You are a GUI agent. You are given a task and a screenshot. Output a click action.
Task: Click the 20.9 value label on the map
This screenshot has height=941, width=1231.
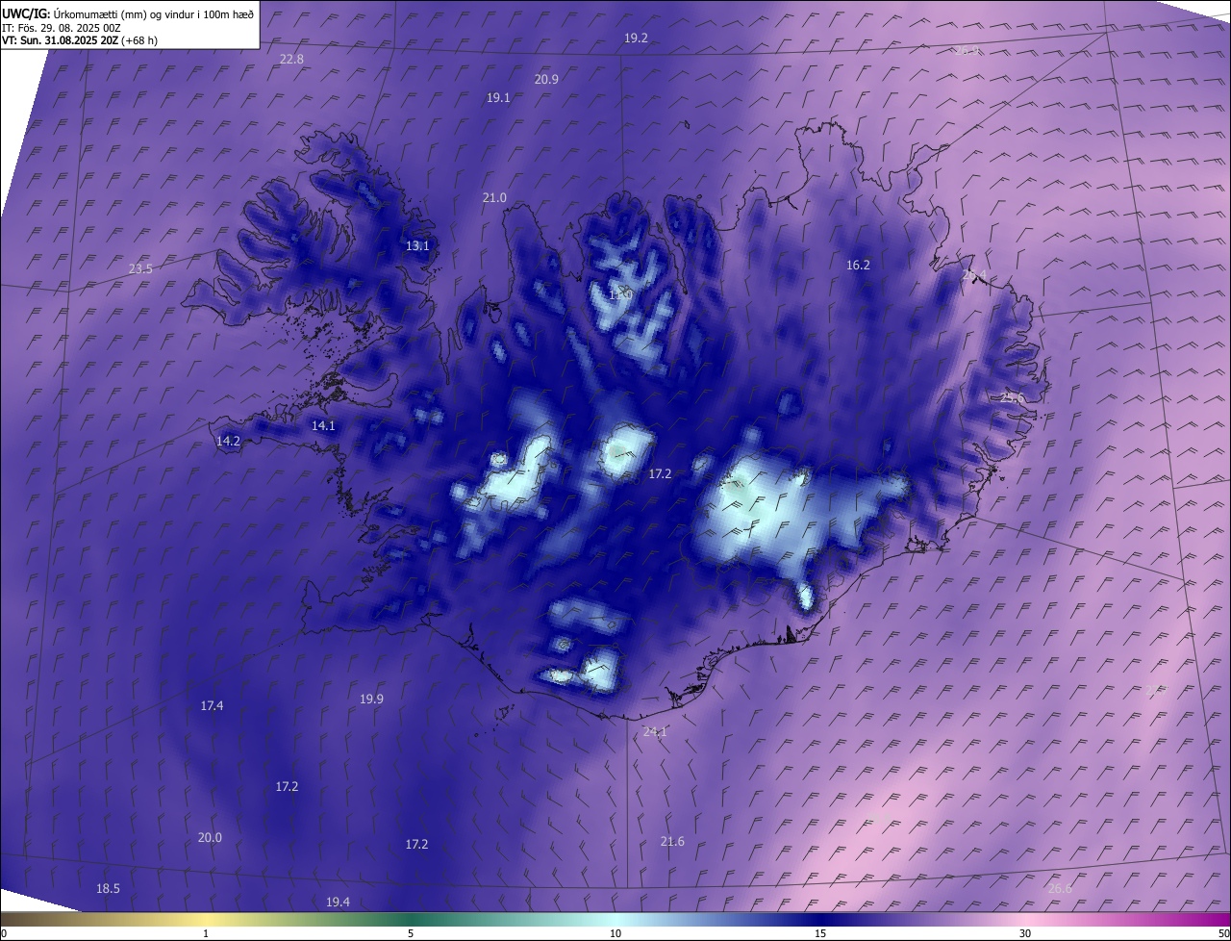(x=546, y=80)
